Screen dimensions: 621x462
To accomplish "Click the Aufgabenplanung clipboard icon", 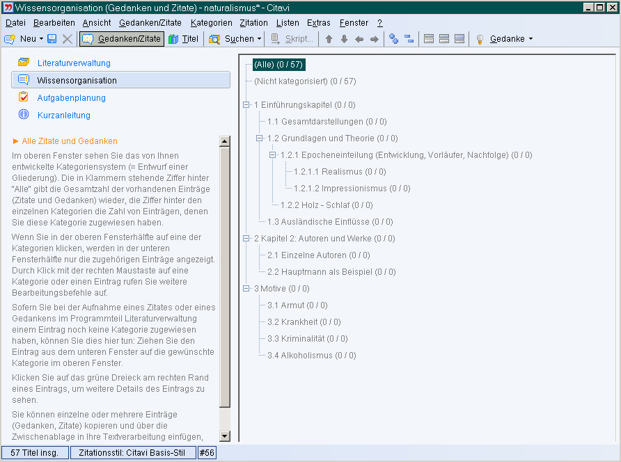I will (x=24, y=97).
